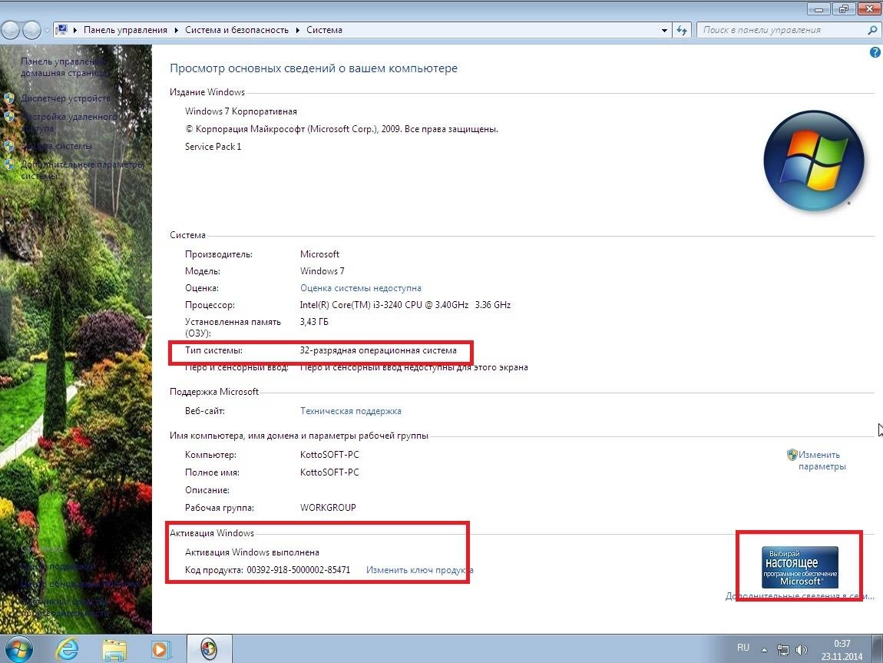This screenshot has width=883, height=663.
Task: Show hidden tray icons with the arrow
Action: (764, 650)
